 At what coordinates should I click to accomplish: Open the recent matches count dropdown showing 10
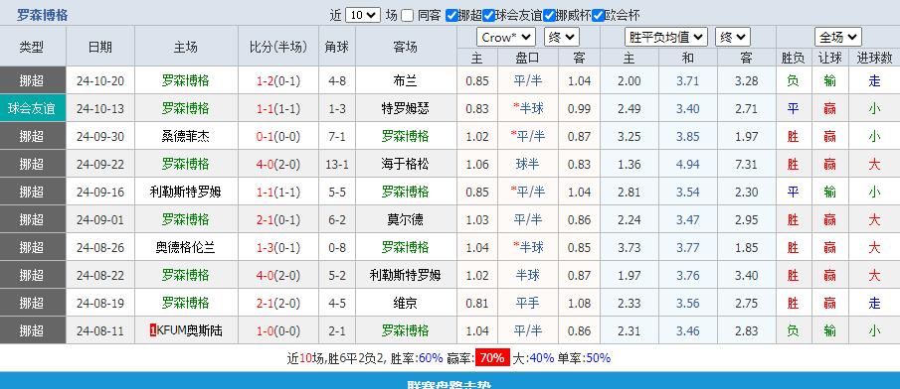click(x=363, y=15)
